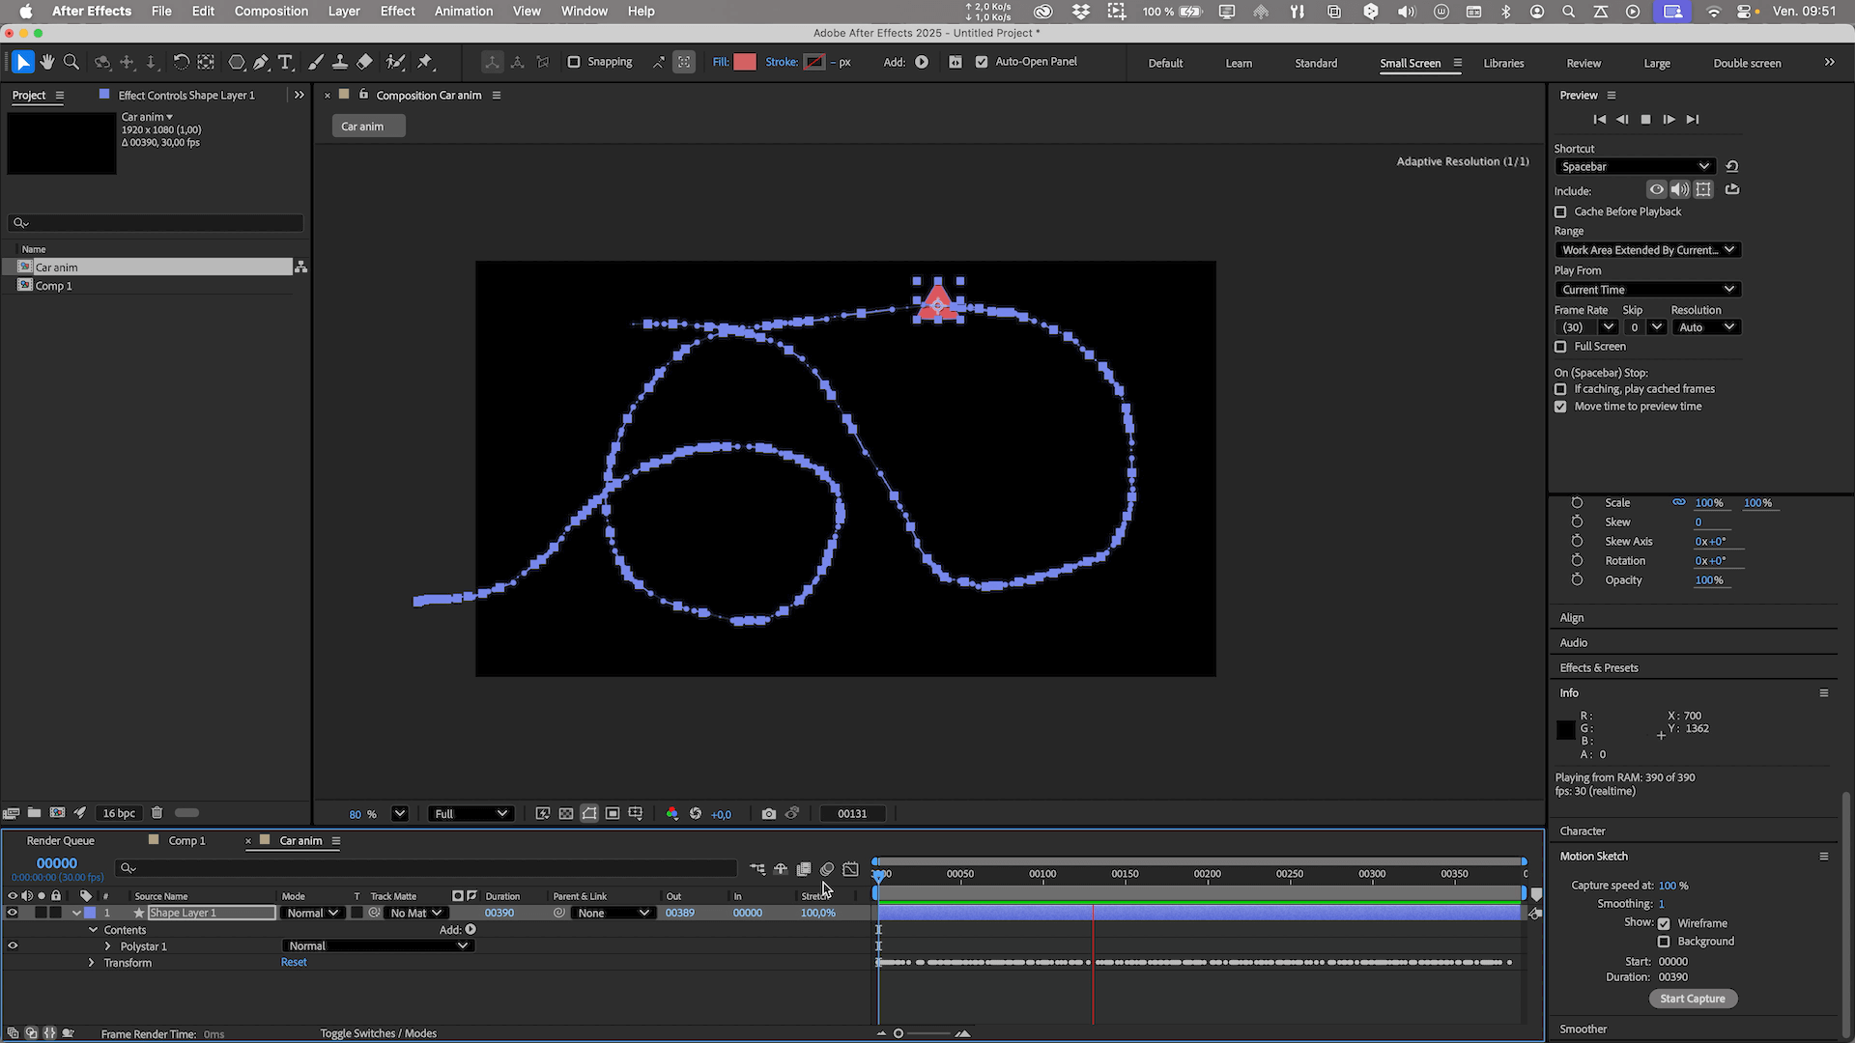Click the Reset link for Transform
1855x1043 pixels.
coord(294,963)
